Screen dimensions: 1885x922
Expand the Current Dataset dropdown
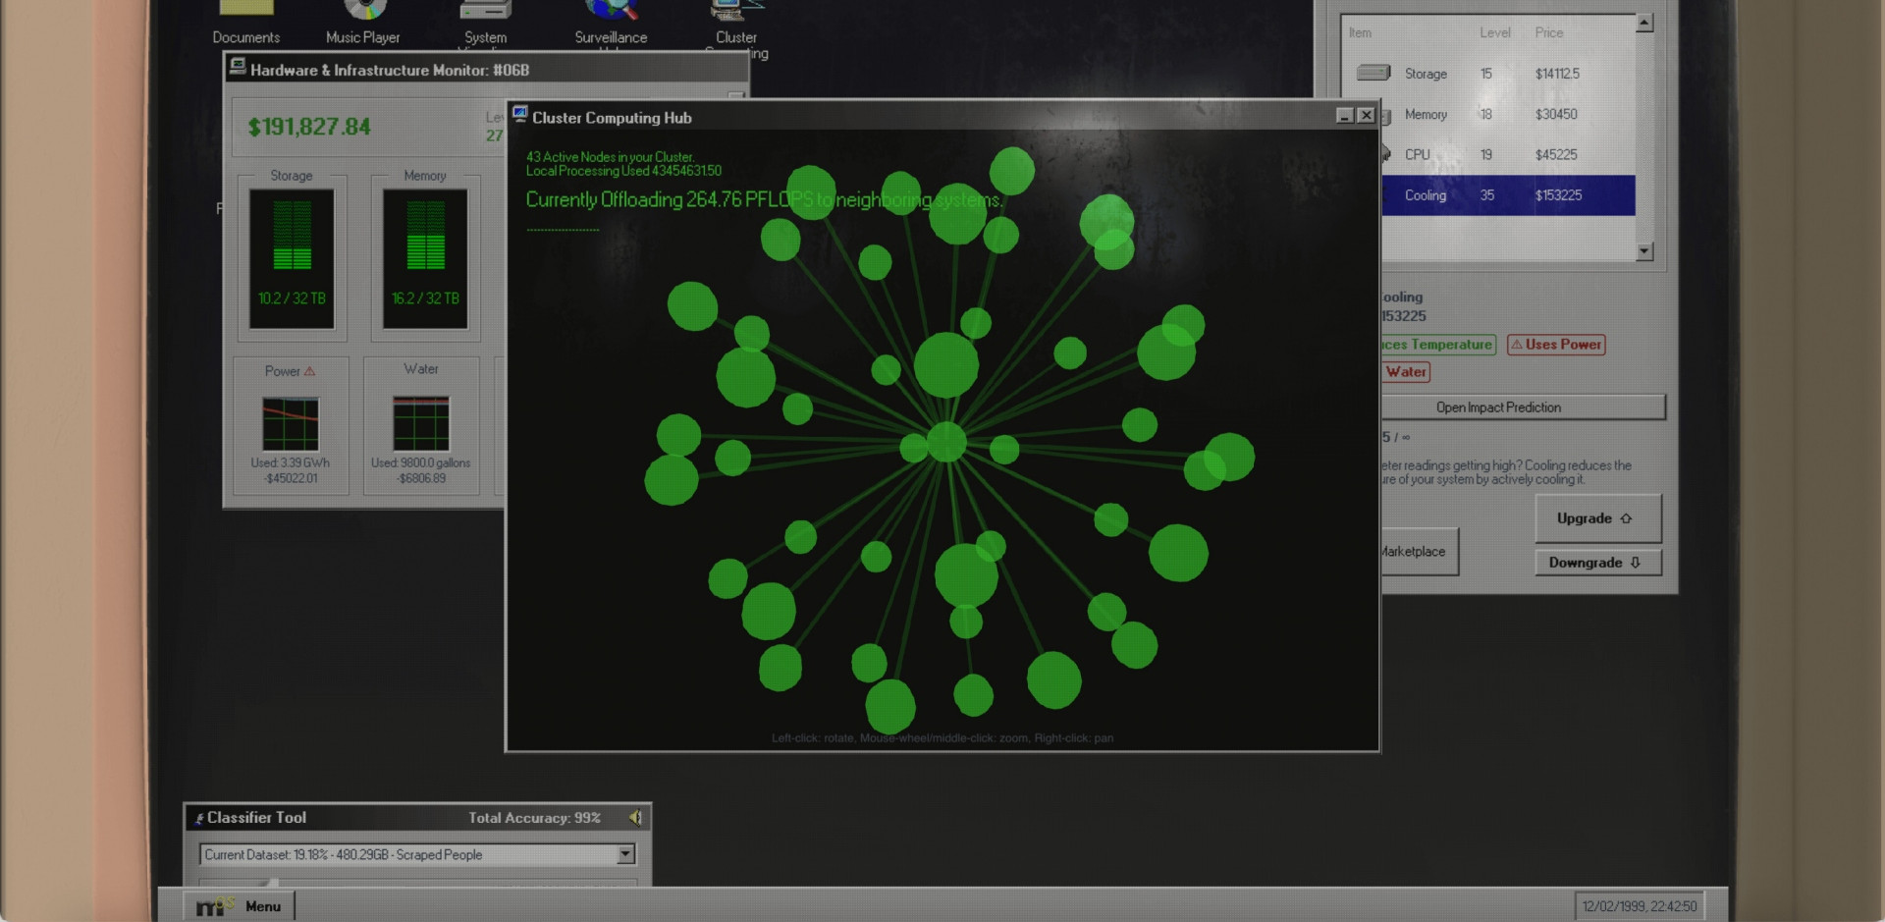click(625, 854)
